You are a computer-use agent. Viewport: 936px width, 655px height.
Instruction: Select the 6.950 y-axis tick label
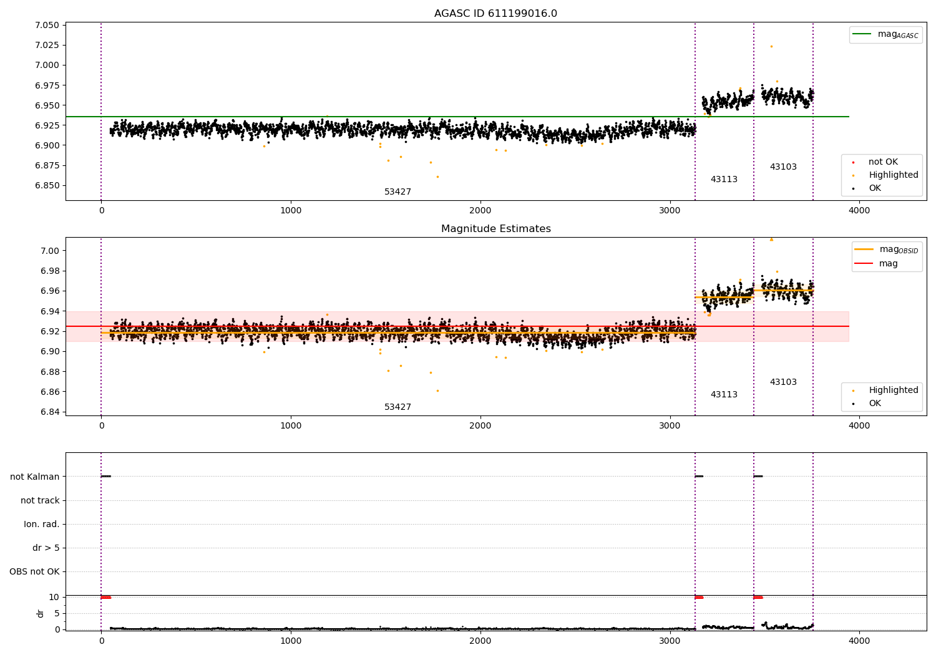click(47, 106)
